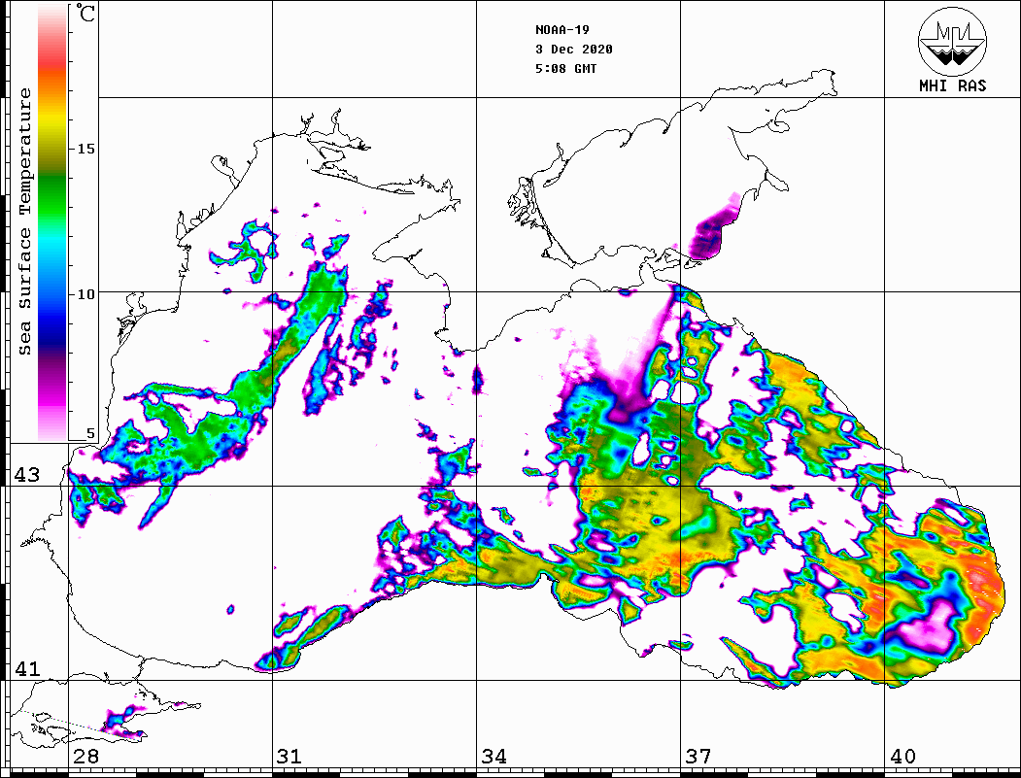Click longitude label 37
Image resolution: width=1021 pixels, height=778 pixels.
(698, 757)
